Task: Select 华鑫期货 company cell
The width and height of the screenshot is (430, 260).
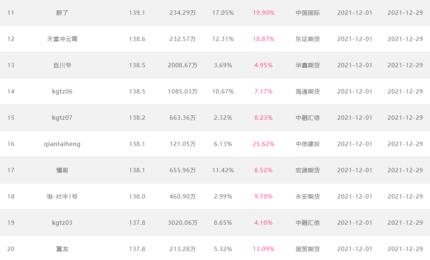Action: click(308, 65)
